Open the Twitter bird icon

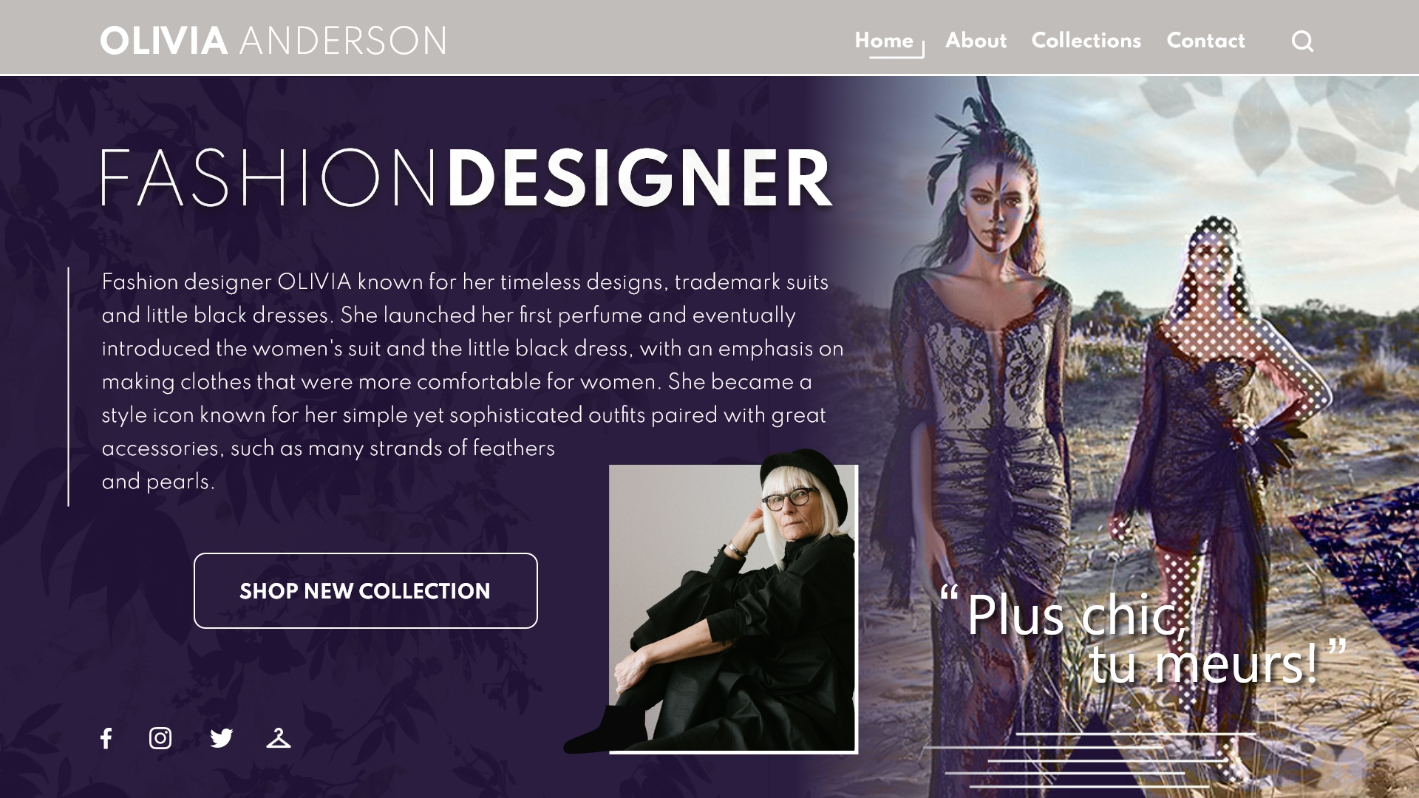[x=221, y=738]
